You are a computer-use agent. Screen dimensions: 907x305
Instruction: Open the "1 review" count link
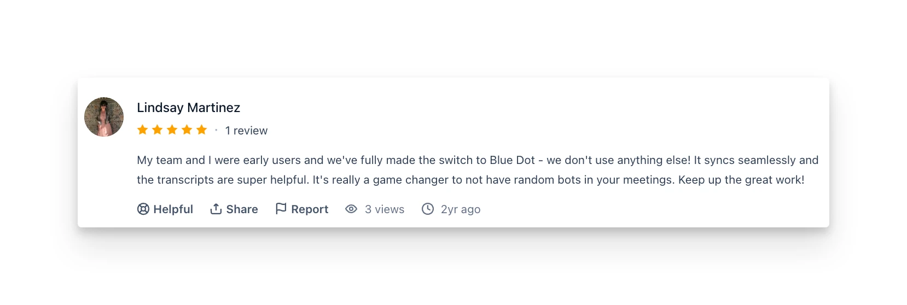pos(246,131)
